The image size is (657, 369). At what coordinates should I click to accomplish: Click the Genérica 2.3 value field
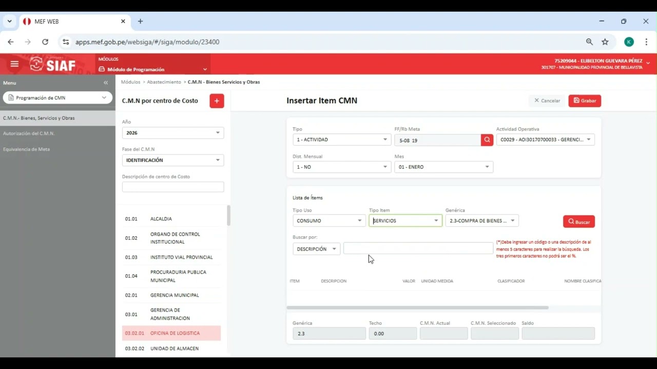click(329, 334)
